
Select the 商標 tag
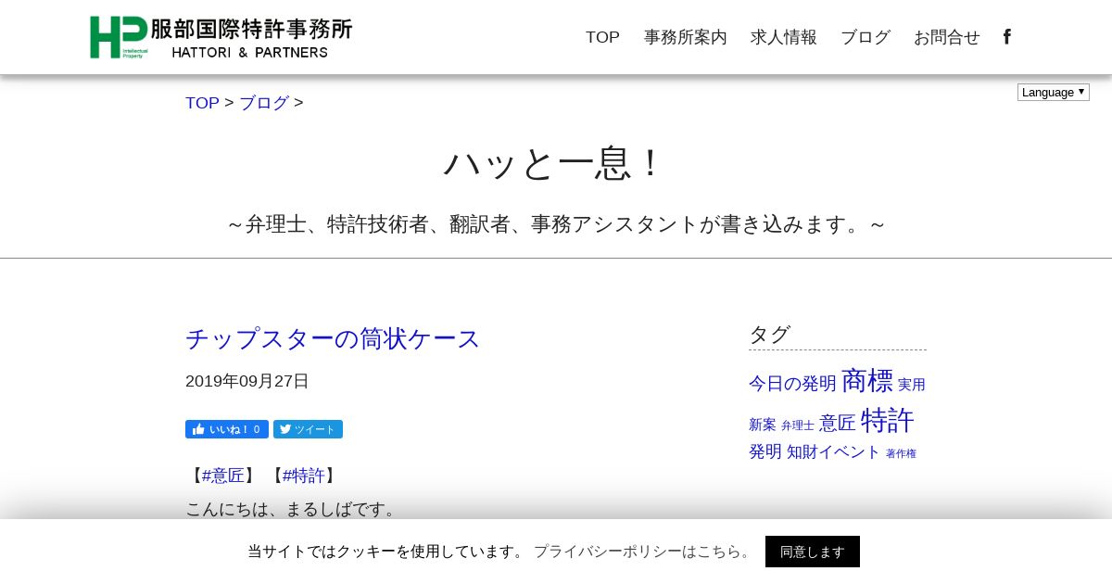[867, 380]
